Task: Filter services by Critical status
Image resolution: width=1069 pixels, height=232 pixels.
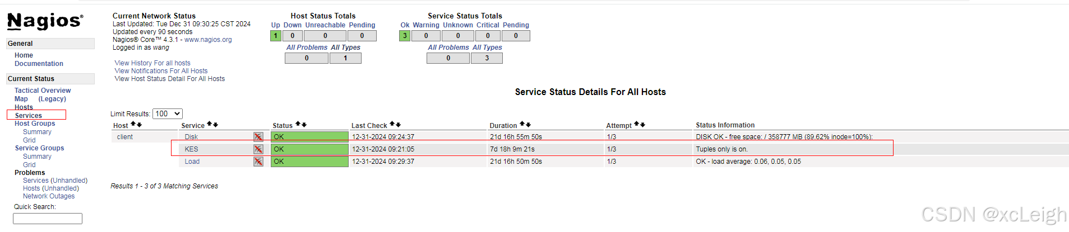Action: (488, 25)
